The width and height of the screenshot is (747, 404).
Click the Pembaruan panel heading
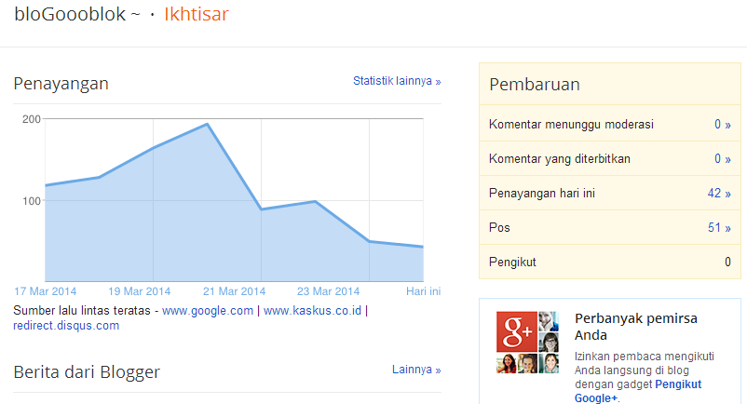click(535, 84)
